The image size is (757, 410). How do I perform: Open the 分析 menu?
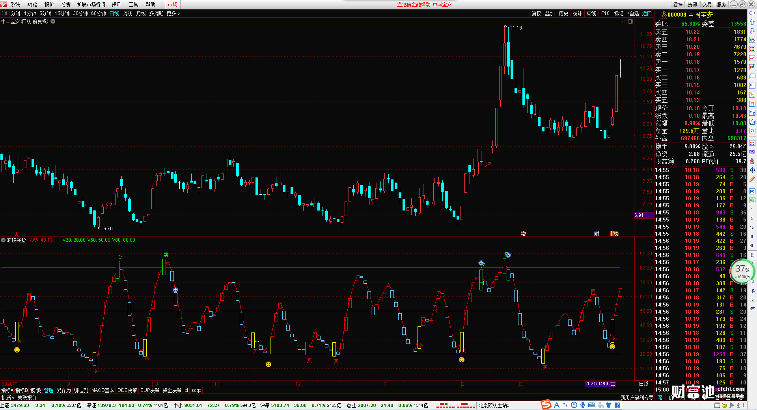click(x=66, y=4)
